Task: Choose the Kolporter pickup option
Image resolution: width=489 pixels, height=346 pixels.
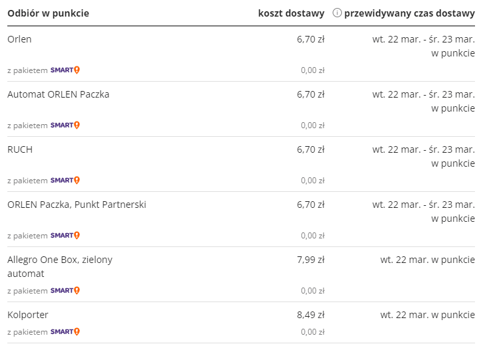Action: pos(28,315)
